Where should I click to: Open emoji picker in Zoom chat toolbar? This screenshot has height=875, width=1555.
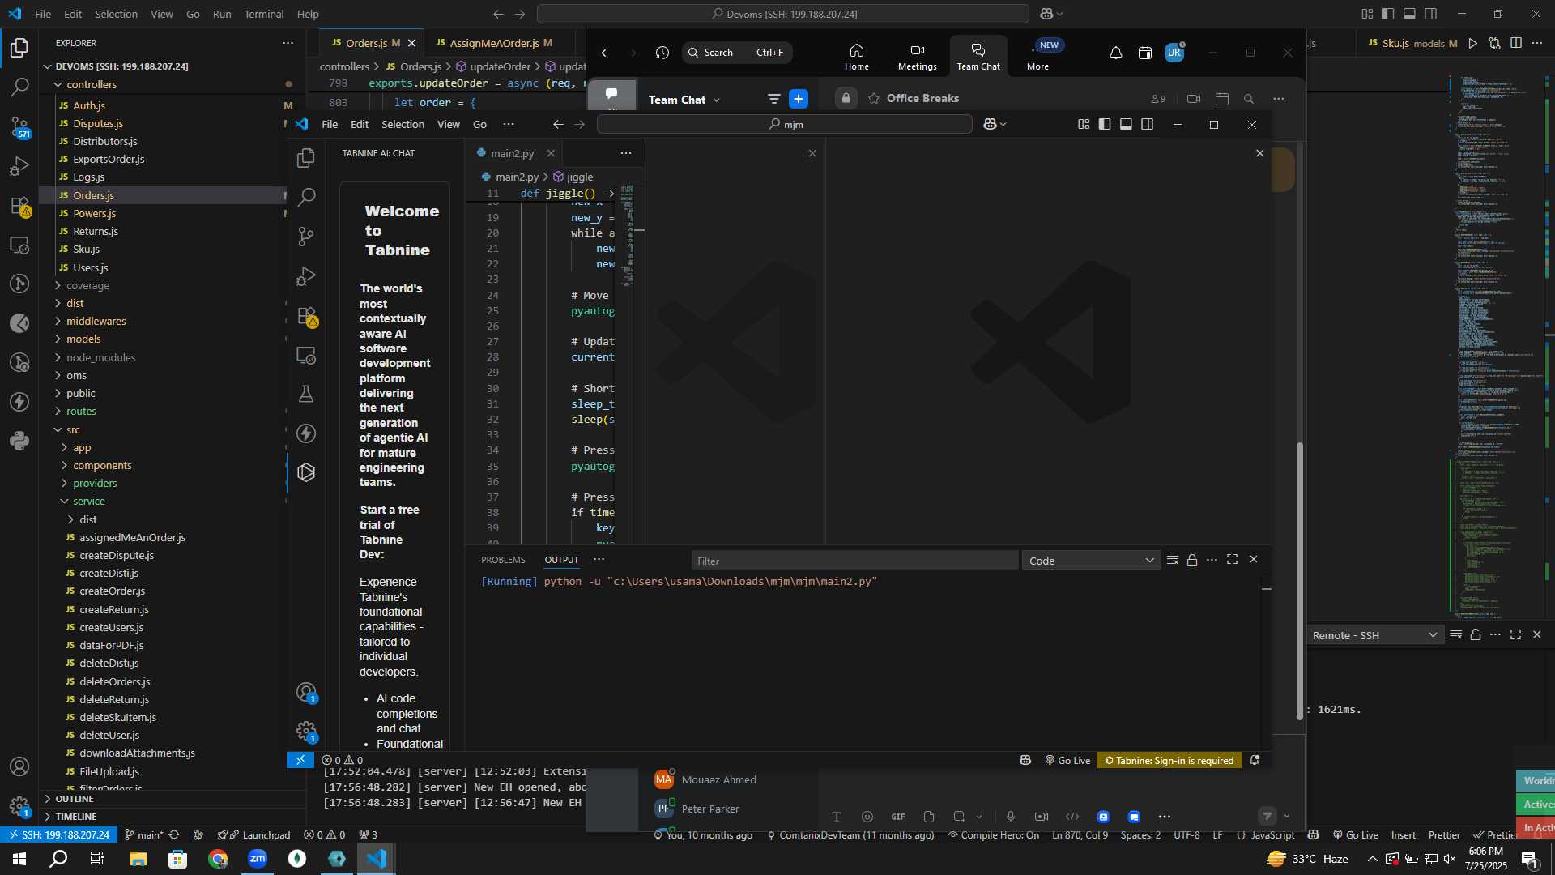tap(867, 817)
